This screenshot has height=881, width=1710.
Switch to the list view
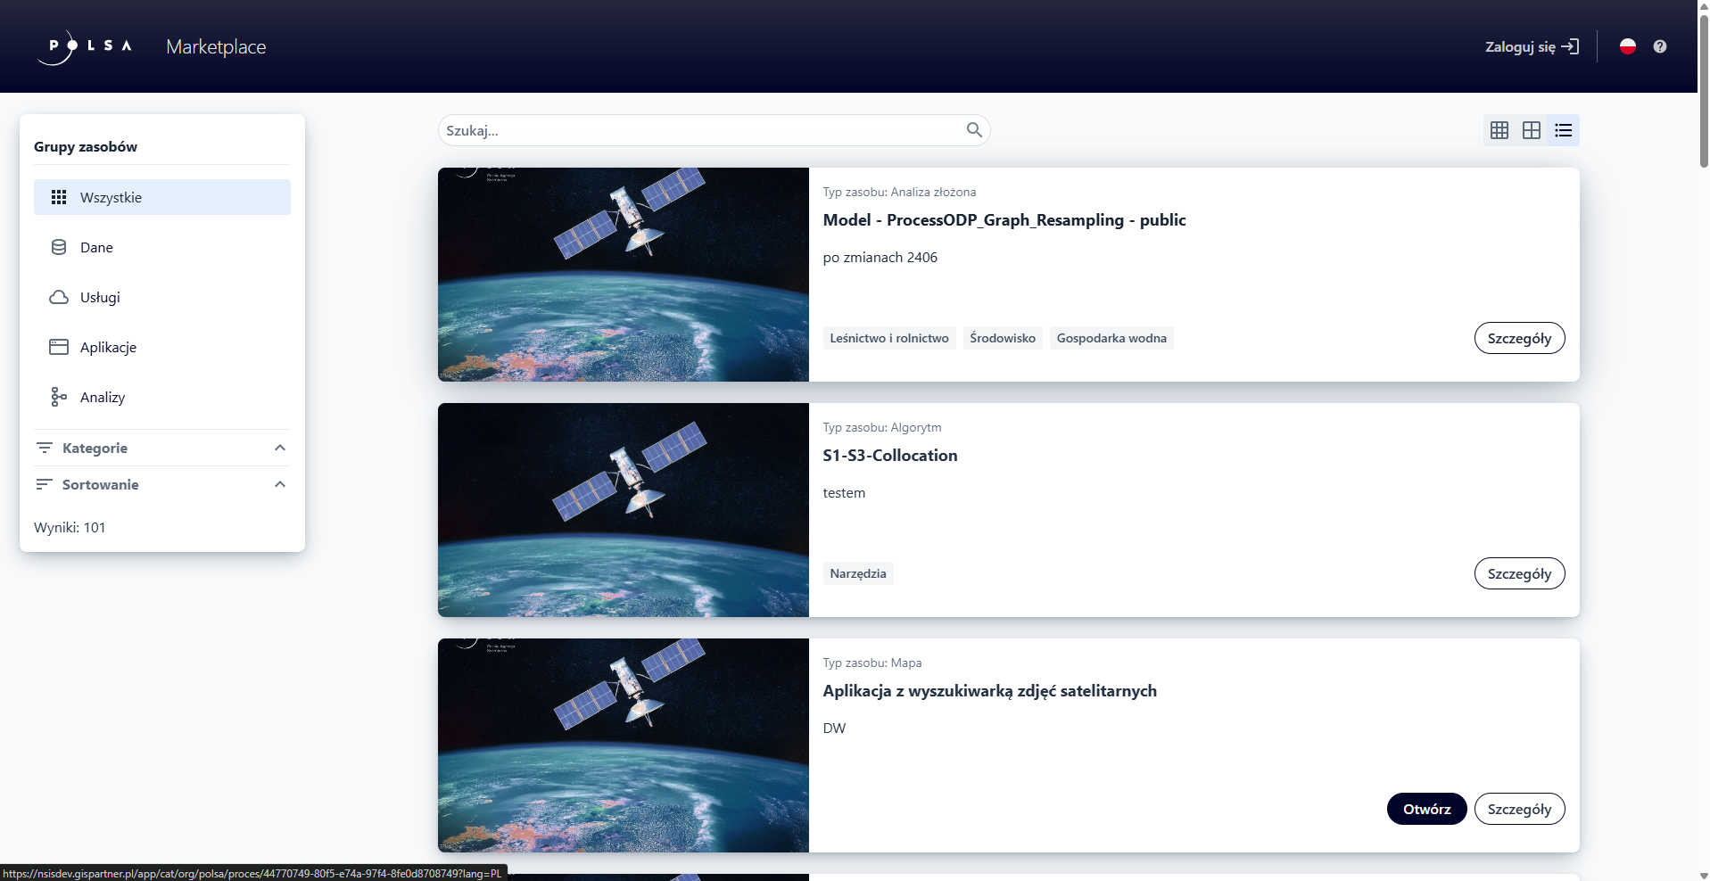click(1564, 130)
